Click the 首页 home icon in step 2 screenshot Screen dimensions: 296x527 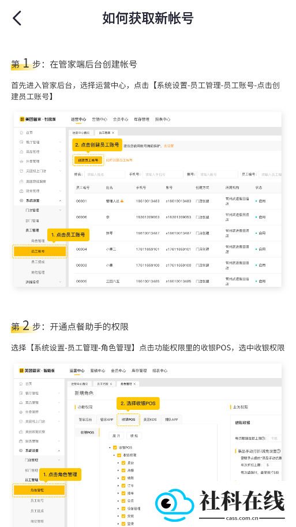click(21, 383)
